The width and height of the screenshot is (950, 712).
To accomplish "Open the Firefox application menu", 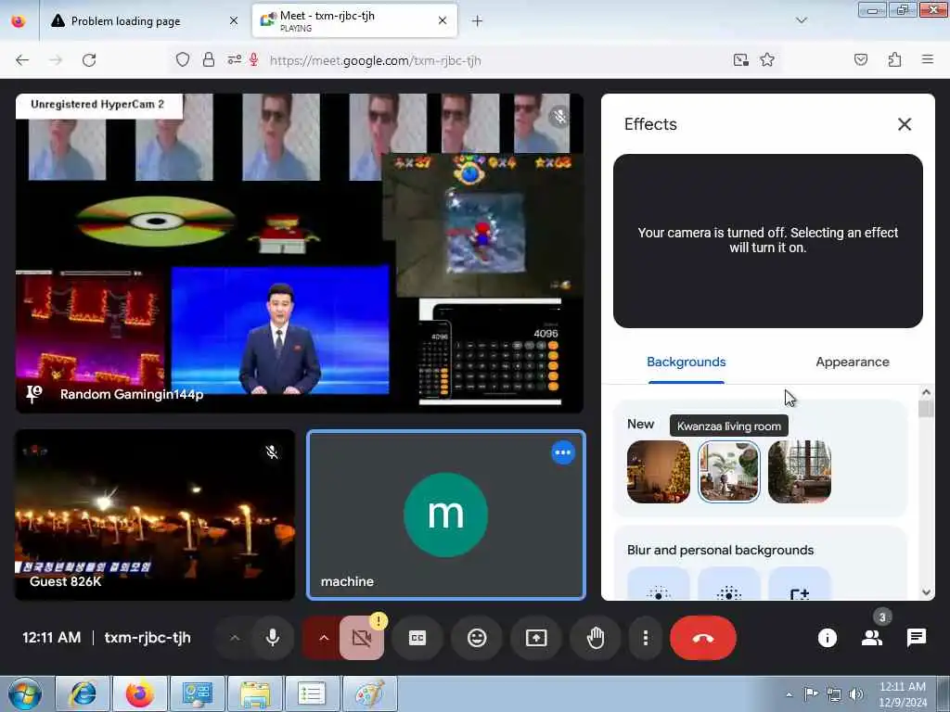I will click(927, 60).
